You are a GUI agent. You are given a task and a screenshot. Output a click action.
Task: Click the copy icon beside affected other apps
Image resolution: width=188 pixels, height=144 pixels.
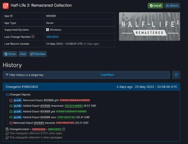[x=7, y=133]
